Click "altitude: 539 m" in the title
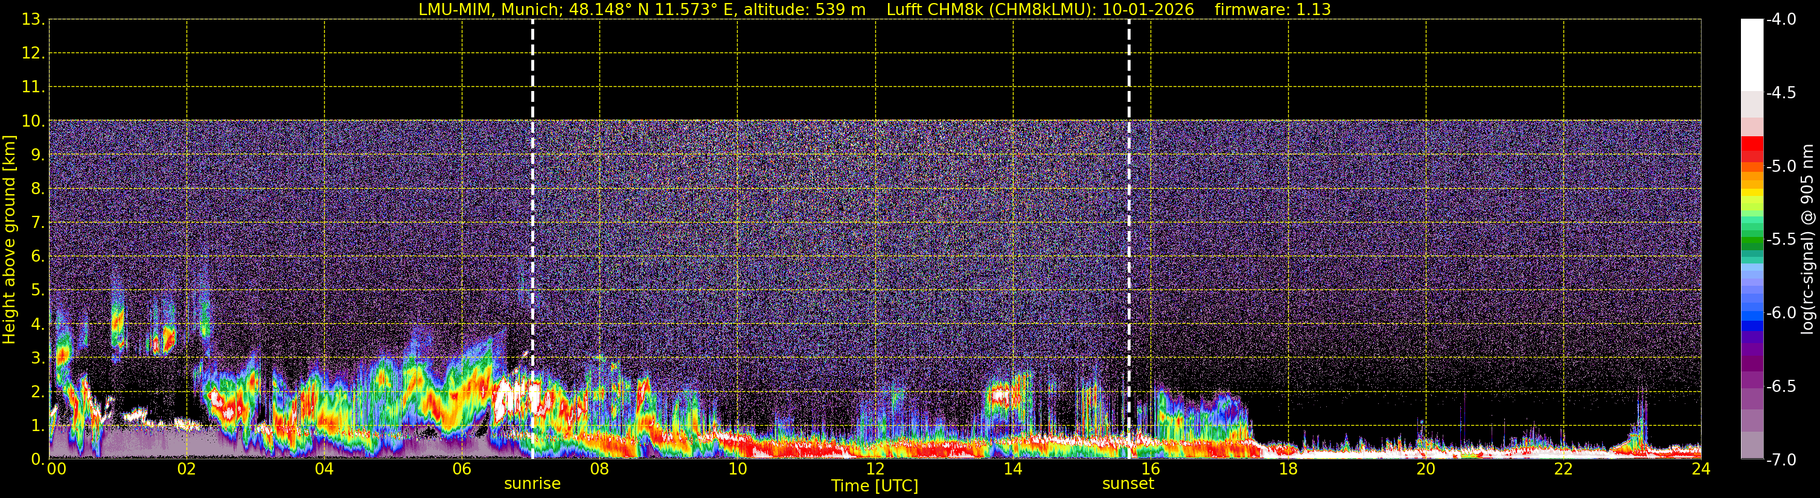The height and width of the screenshot is (498, 1820). [804, 10]
